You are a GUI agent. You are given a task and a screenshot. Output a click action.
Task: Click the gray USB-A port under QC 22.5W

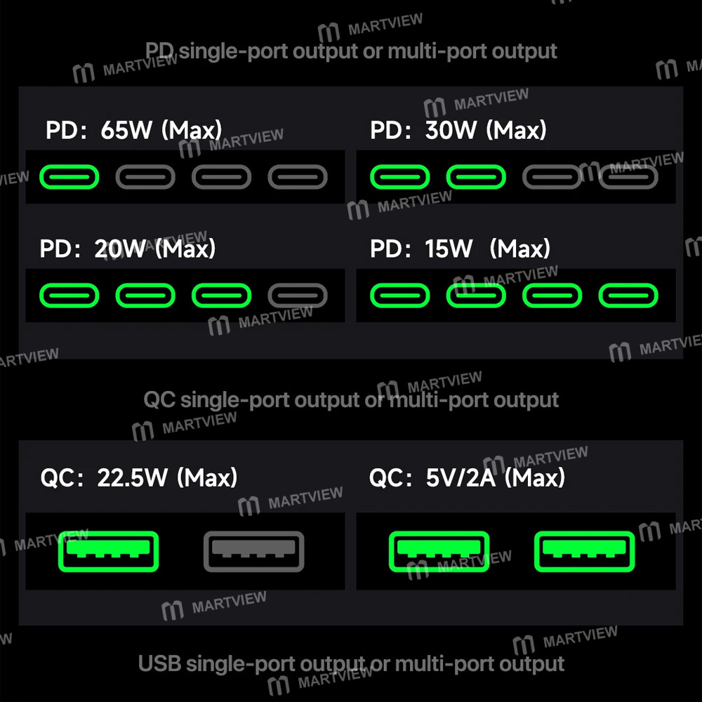[x=254, y=552]
